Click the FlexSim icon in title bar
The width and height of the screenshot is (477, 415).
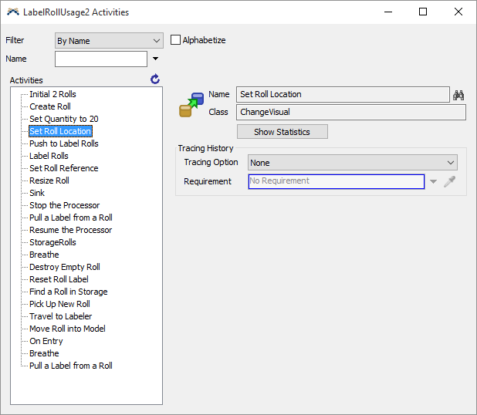coord(12,12)
